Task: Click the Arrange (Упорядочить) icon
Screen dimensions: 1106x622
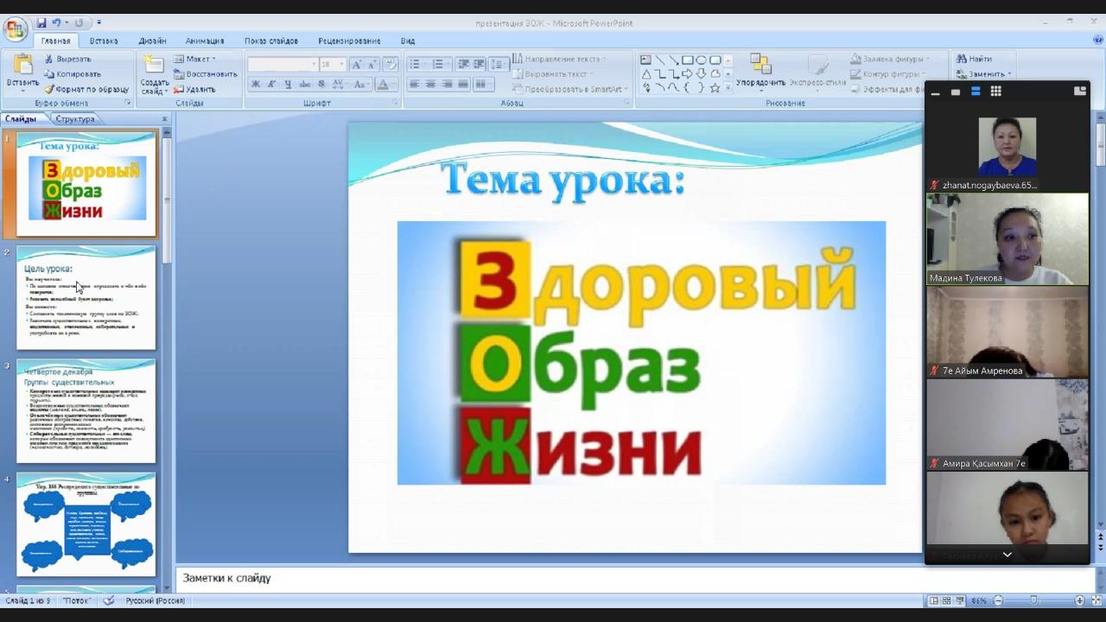Action: 760,66
